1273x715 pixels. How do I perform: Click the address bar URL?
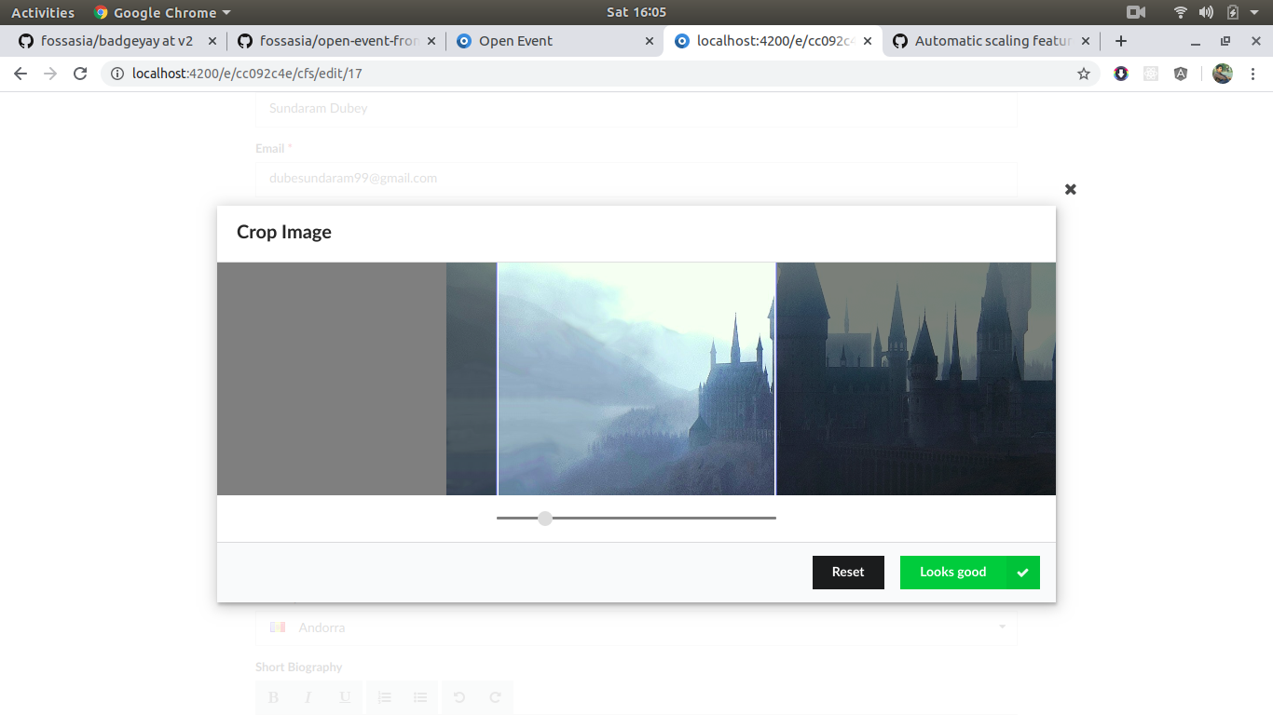coord(247,74)
